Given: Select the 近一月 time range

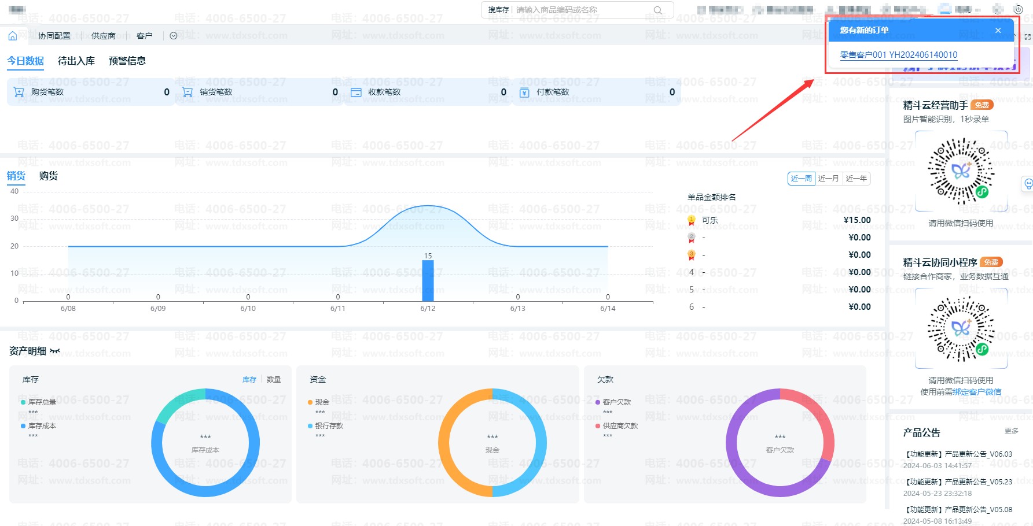Looking at the screenshot, I should click(x=828, y=179).
